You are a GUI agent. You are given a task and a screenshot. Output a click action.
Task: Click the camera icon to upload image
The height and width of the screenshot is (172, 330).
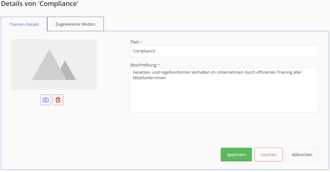45,100
